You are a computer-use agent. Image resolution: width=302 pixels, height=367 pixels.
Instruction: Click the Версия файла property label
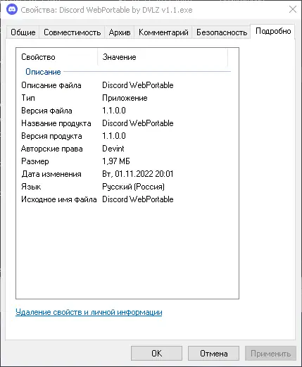(46, 111)
